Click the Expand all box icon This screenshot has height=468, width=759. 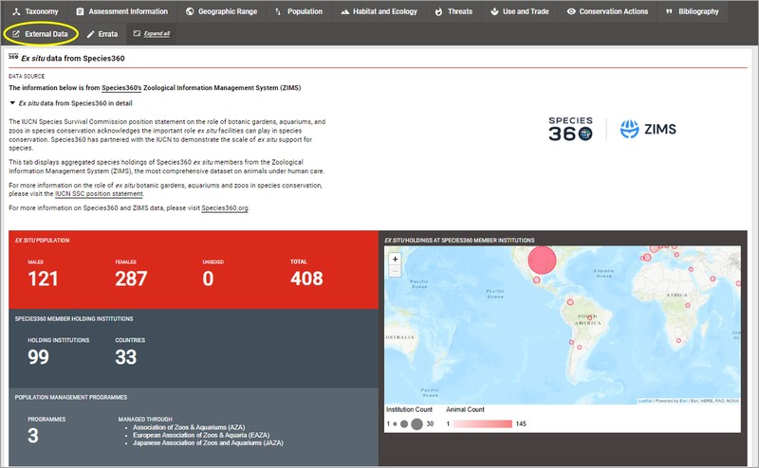coord(137,33)
